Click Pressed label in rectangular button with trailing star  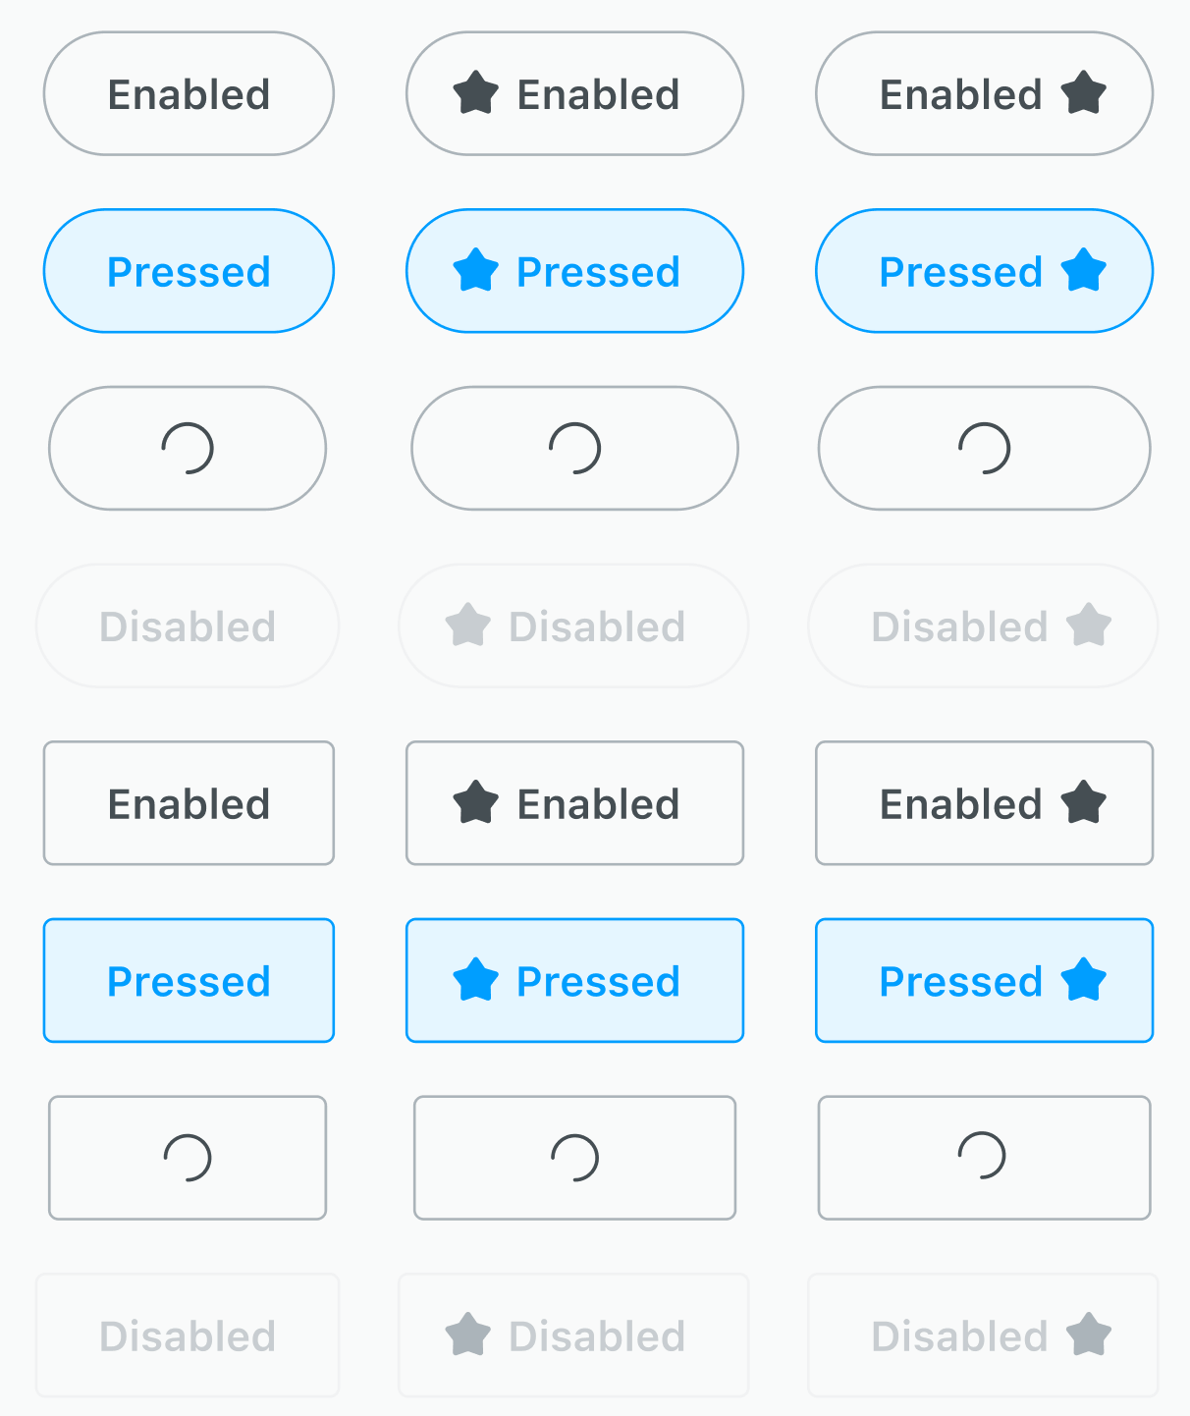point(960,981)
